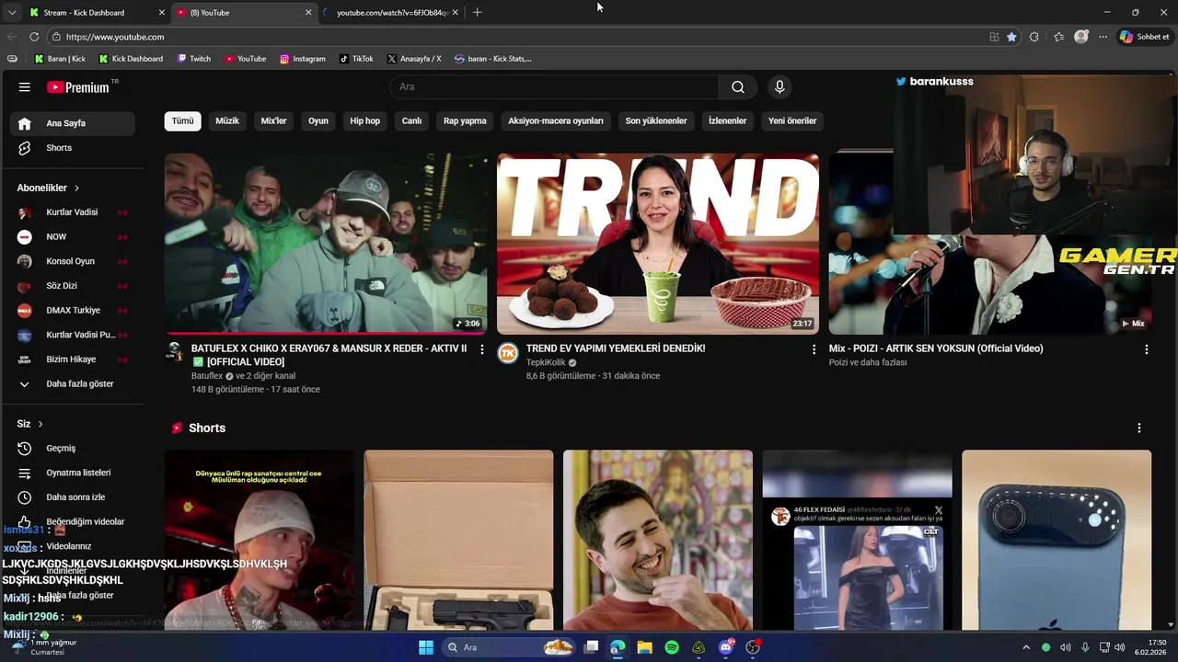Open the browser profile avatar
Viewport: 1178px width, 662px height.
(x=1081, y=37)
